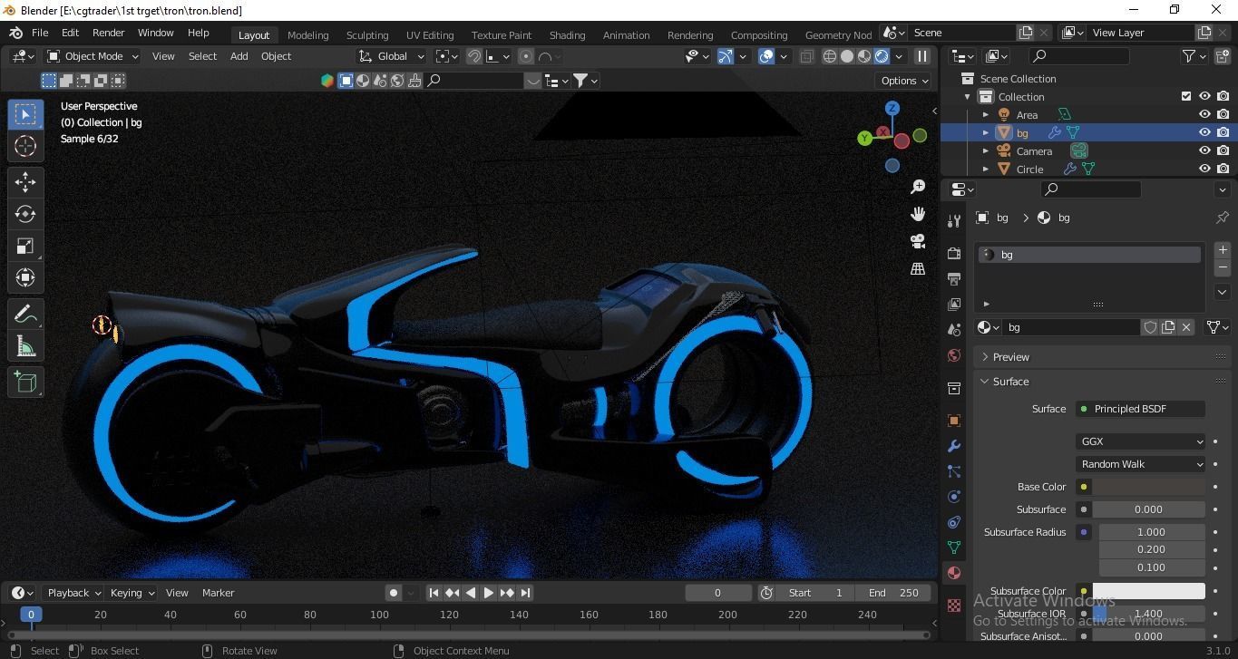Remove material slot with minus button
Image resolution: width=1238 pixels, height=659 pixels.
click(x=1223, y=268)
